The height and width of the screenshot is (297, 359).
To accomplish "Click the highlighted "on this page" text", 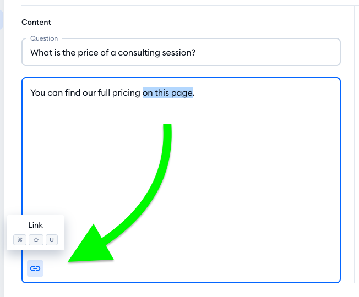I will pos(167,92).
